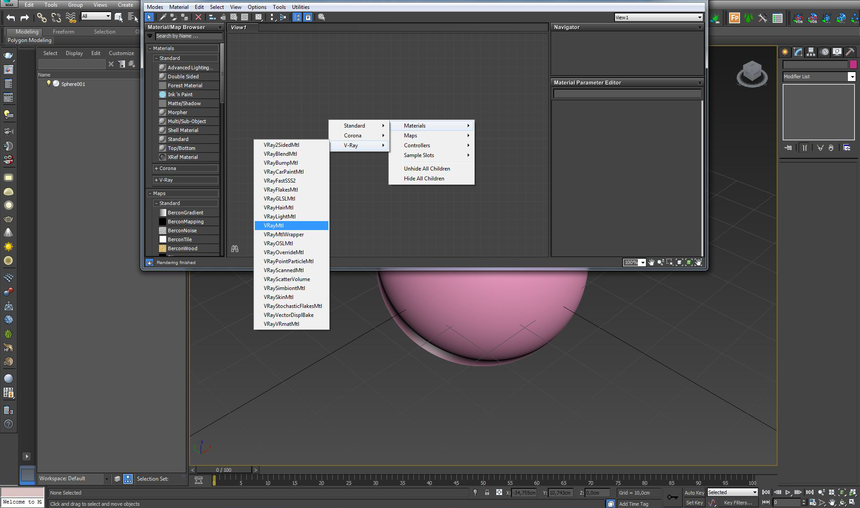The height and width of the screenshot is (508, 860).
Task: Pick the Select tool arrow in material editor toolbar
Action: (149, 17)
